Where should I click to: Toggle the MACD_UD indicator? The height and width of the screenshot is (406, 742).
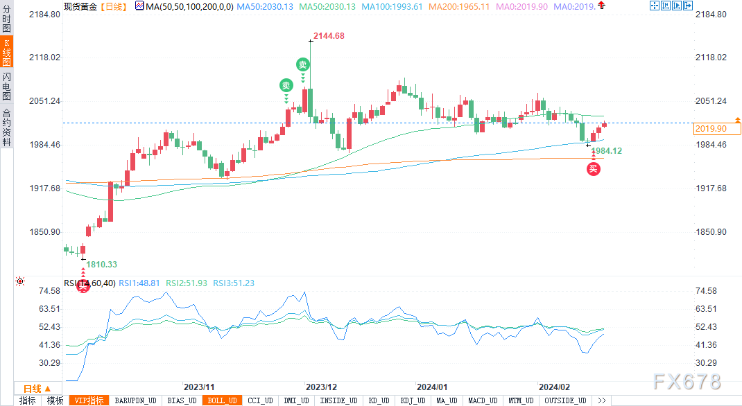481,400
